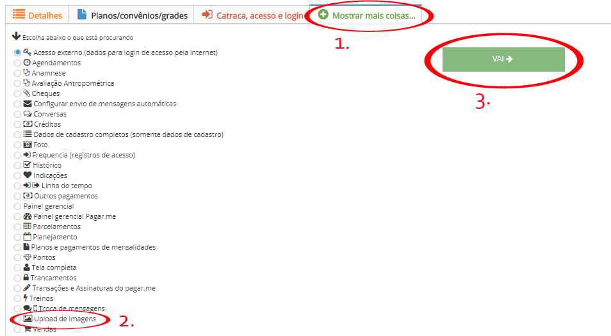Click the key icon beside Acesso externo

click(28, 52)
